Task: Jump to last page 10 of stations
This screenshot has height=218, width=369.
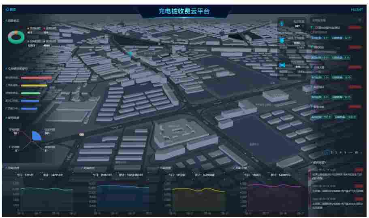Action: click(x=356, y=152)
